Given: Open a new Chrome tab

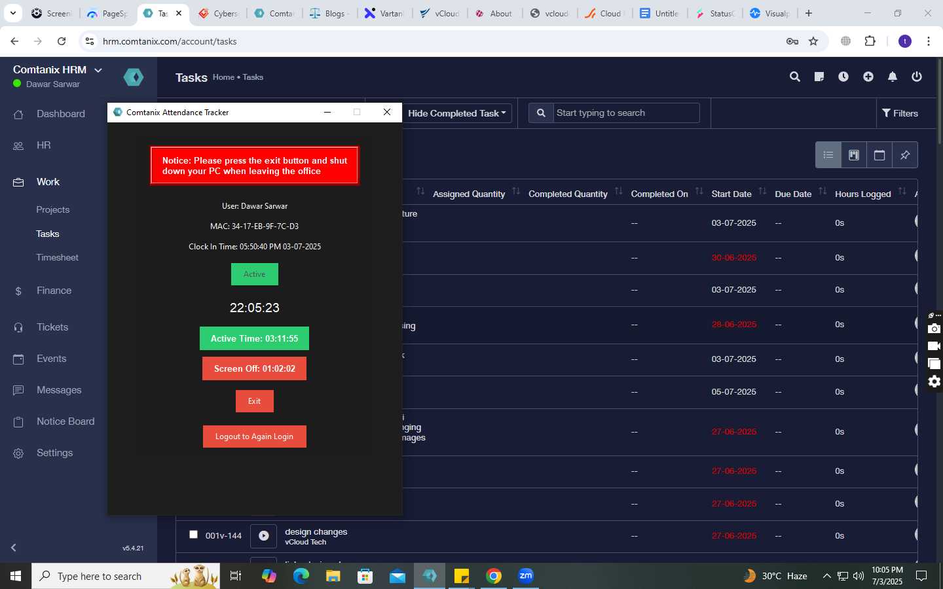Looking at the screenshot, I should pos(809,13).
